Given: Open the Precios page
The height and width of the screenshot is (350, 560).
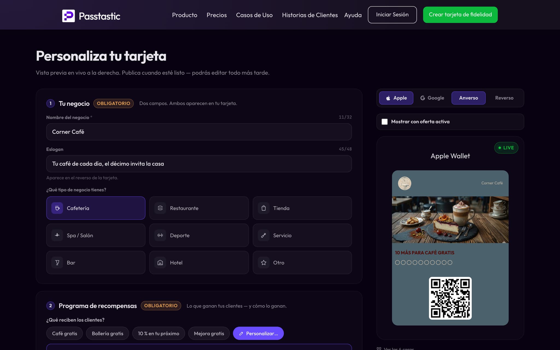Looking at the screenshot, I should (217, 15).
